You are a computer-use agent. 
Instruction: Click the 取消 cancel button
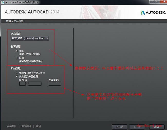[x=157, y=127]
